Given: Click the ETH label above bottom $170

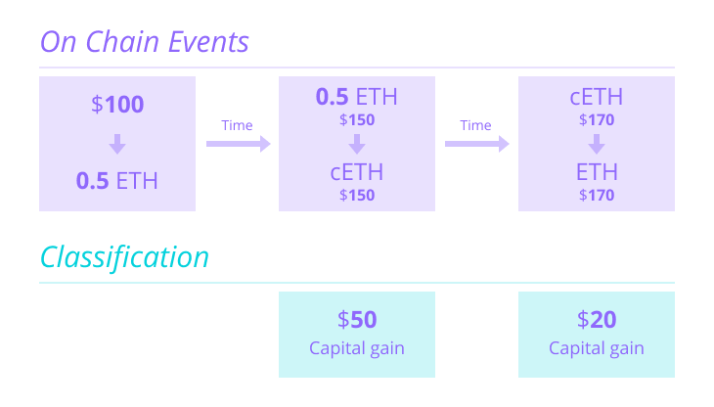Looking at the screenshot, I should 597,172.
